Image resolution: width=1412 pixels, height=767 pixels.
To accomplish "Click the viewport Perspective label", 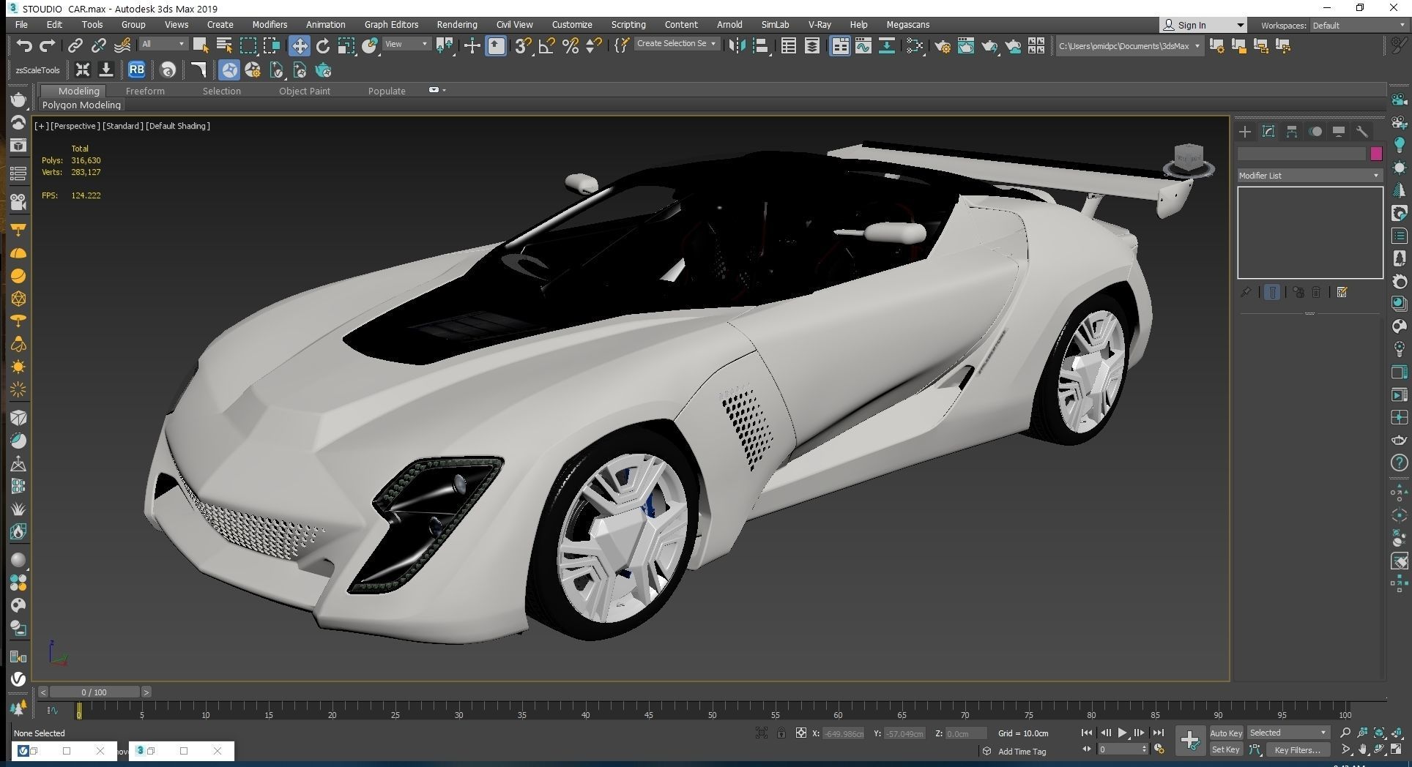I will tap(75, 126).
